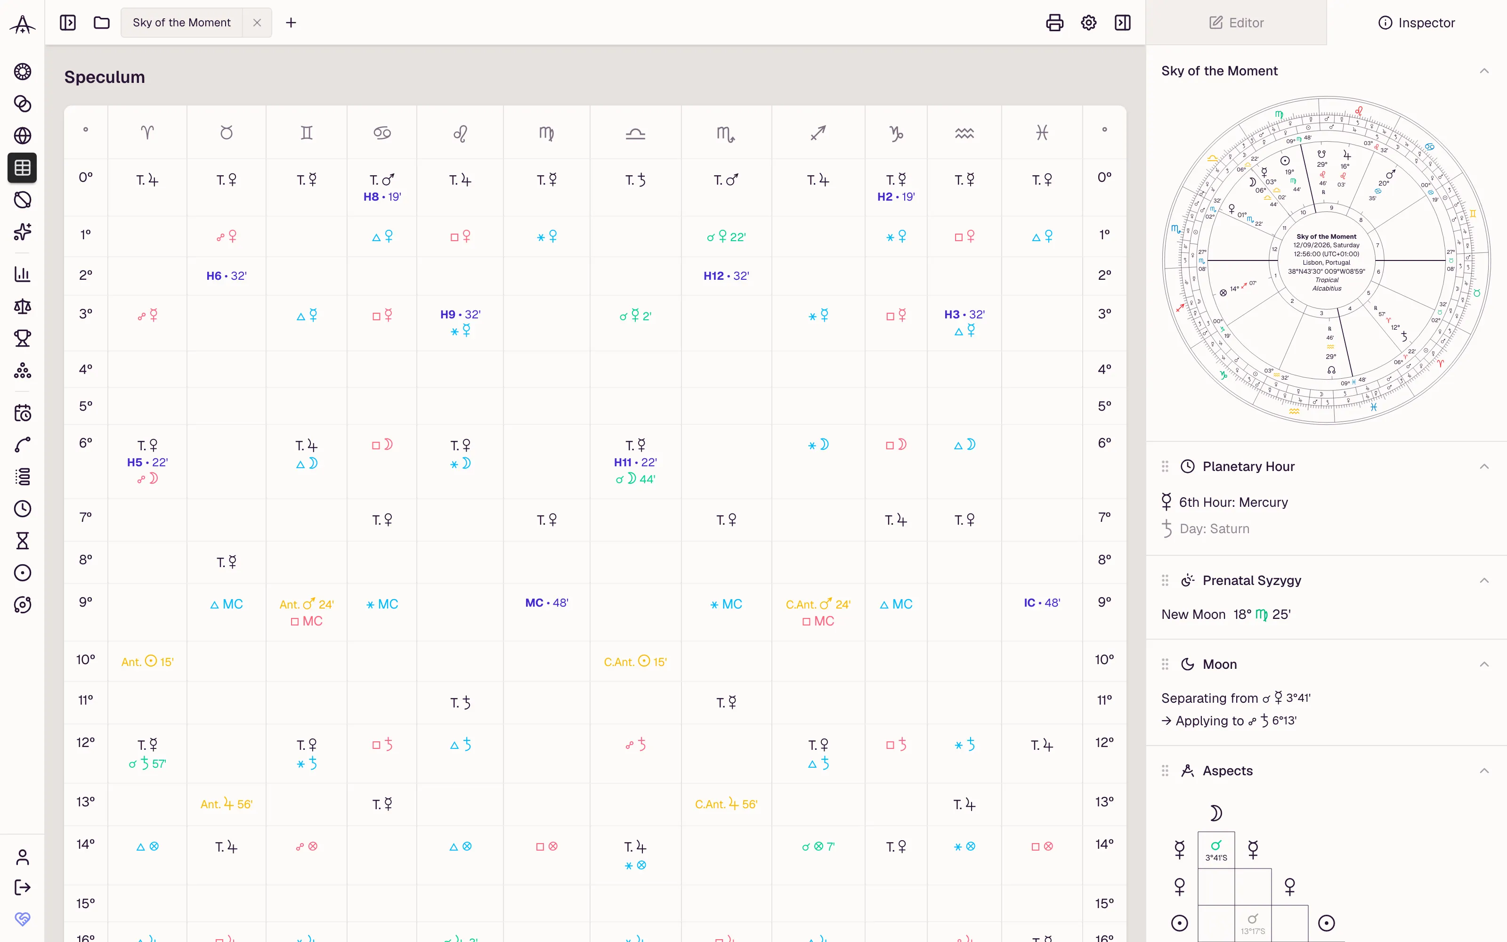Screen dimensions: 1507x942
Task: Switch to the Inspector tab
Action: tap(1417, 23)
